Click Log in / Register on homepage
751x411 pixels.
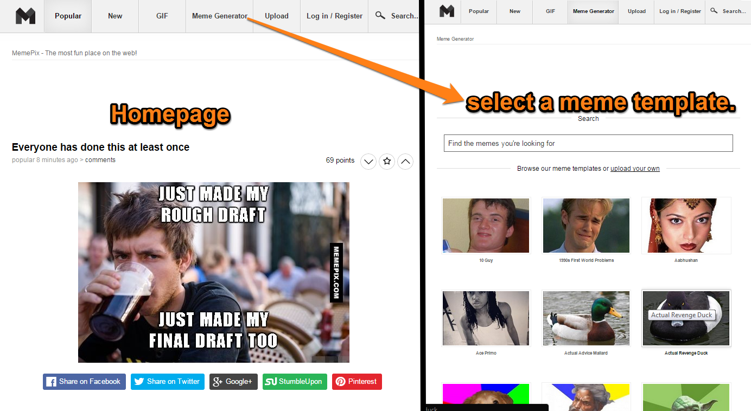tap(334, 16)
